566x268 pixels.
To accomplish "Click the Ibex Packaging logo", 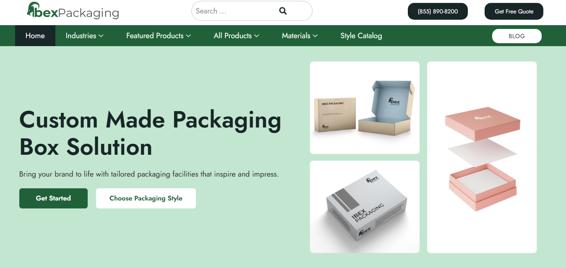I will coord(73,11).
